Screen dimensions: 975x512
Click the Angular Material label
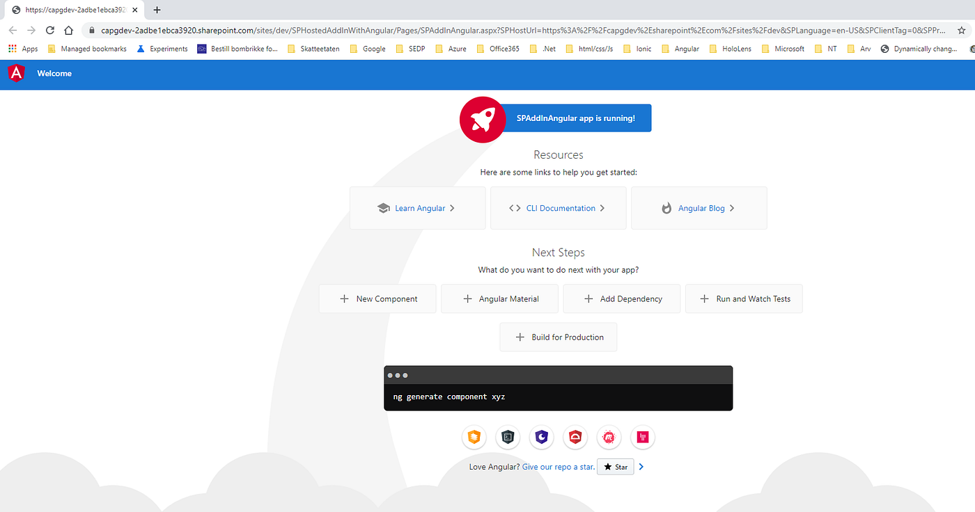point(509,299)
